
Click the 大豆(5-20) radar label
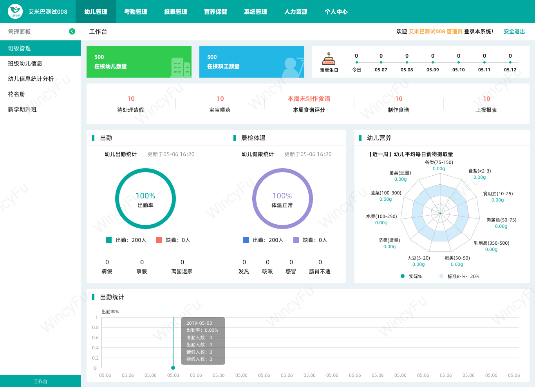[419, 258]
